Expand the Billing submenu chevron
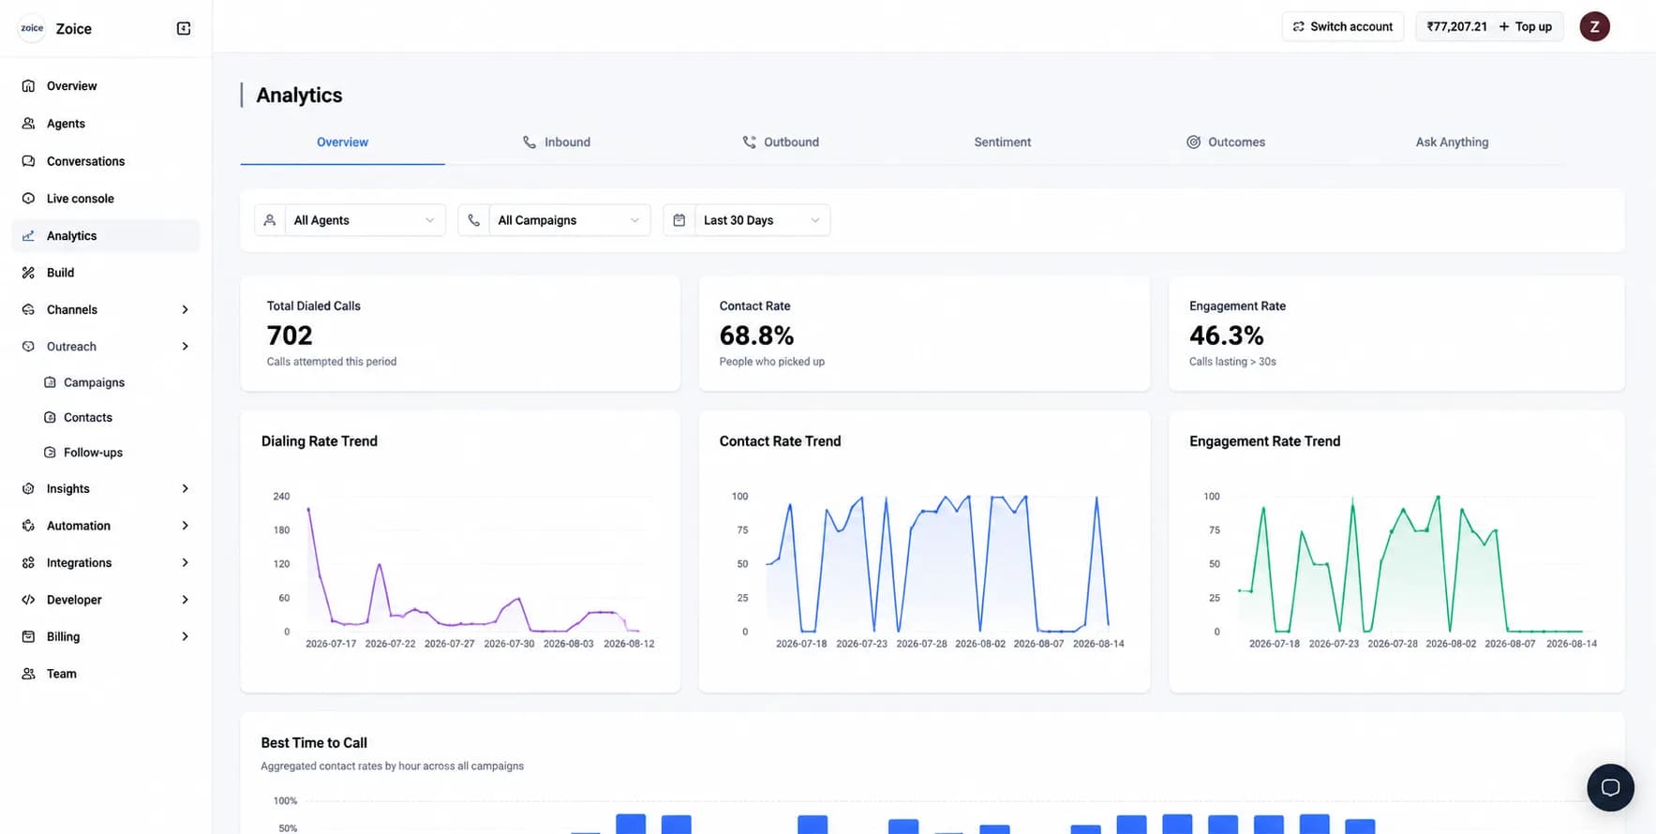Screen dimensions: 1656x834 pos(185,636)
